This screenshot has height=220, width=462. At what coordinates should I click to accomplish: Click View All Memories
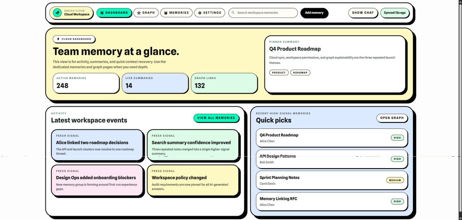[216, 118]
